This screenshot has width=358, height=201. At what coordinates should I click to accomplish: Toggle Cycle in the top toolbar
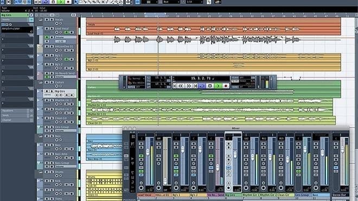pos(46,2)
